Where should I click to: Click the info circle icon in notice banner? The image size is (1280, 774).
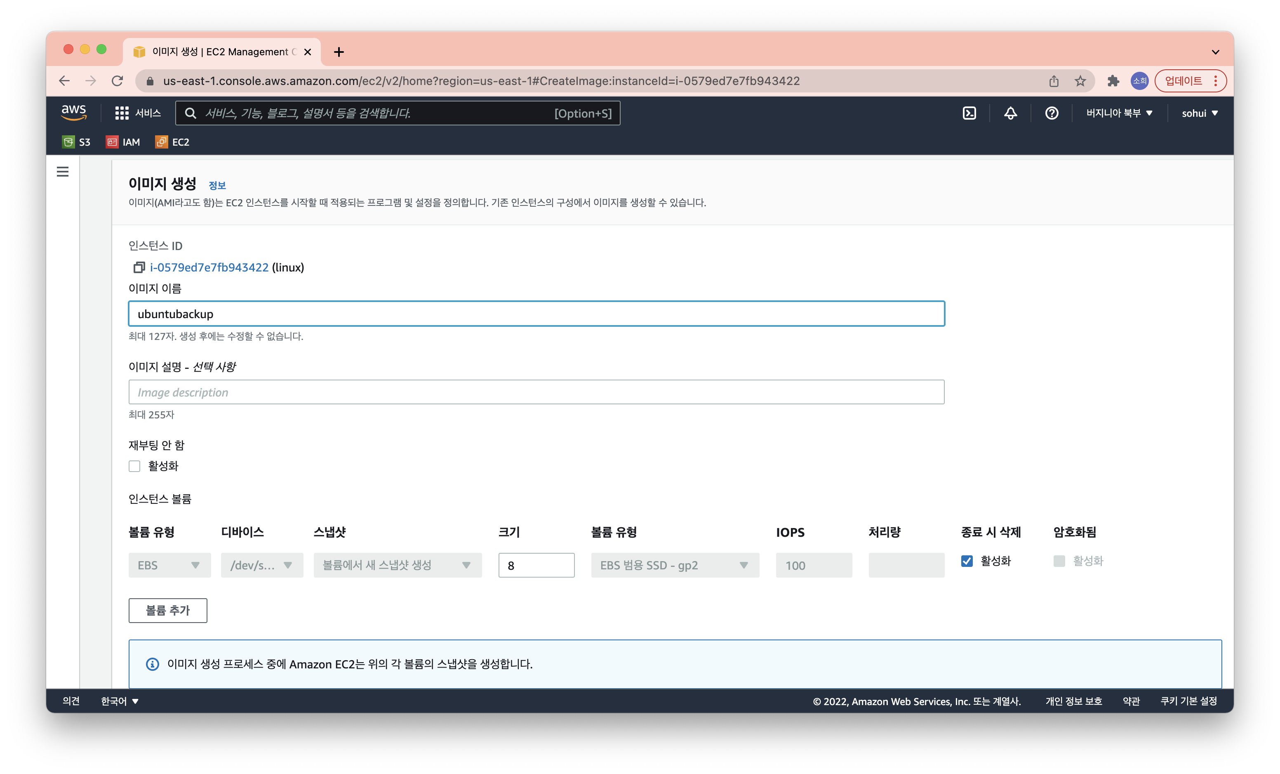(x=152, y=664)
